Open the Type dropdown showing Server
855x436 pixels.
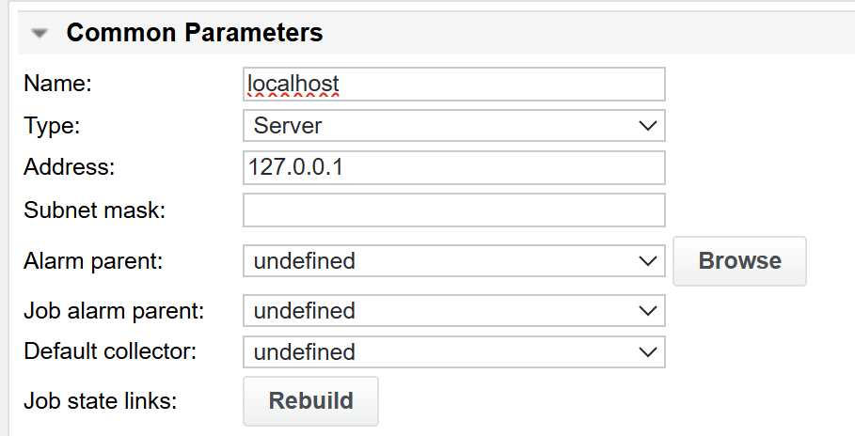tap(453, 125)
